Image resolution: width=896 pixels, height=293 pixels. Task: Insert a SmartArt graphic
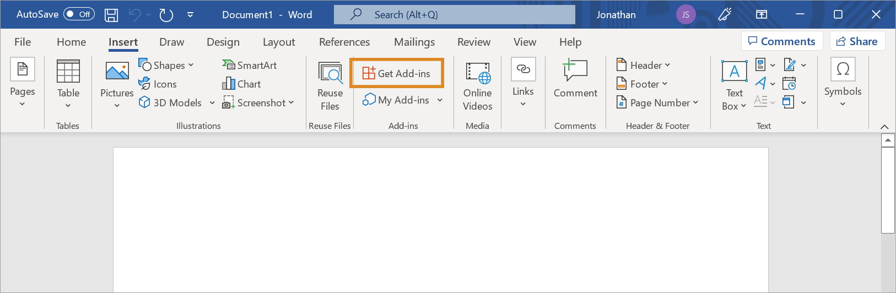coord(249,65)
